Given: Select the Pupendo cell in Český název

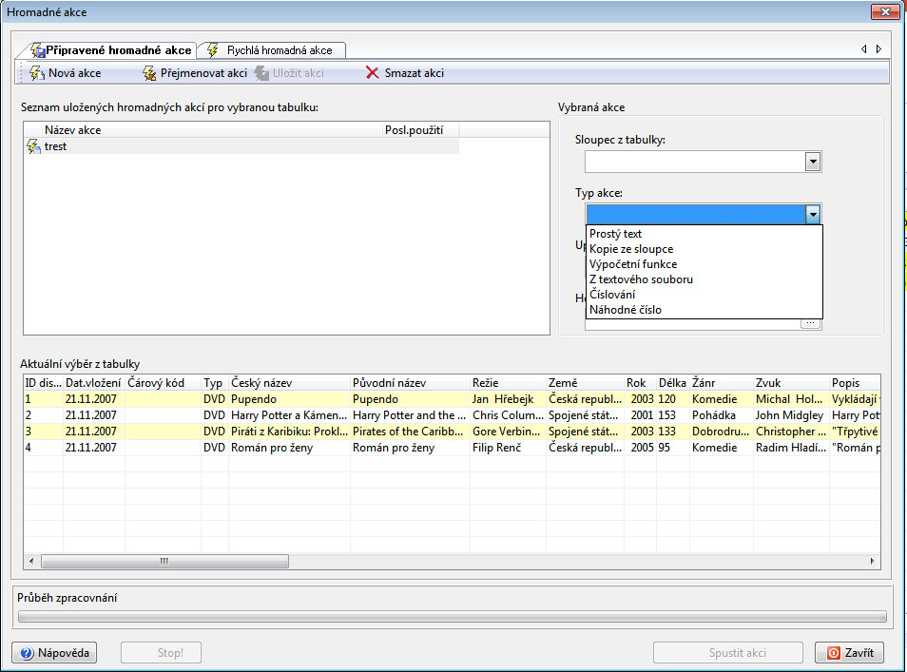Looking at the screenshot, I should pyautogui.click(x=289, y=399).
